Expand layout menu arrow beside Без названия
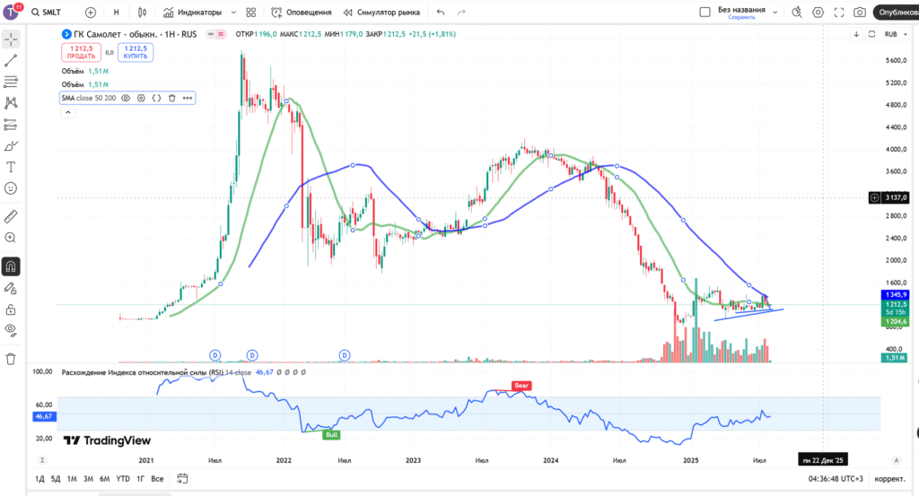This screenshot has height=496, width=919. 775,13
